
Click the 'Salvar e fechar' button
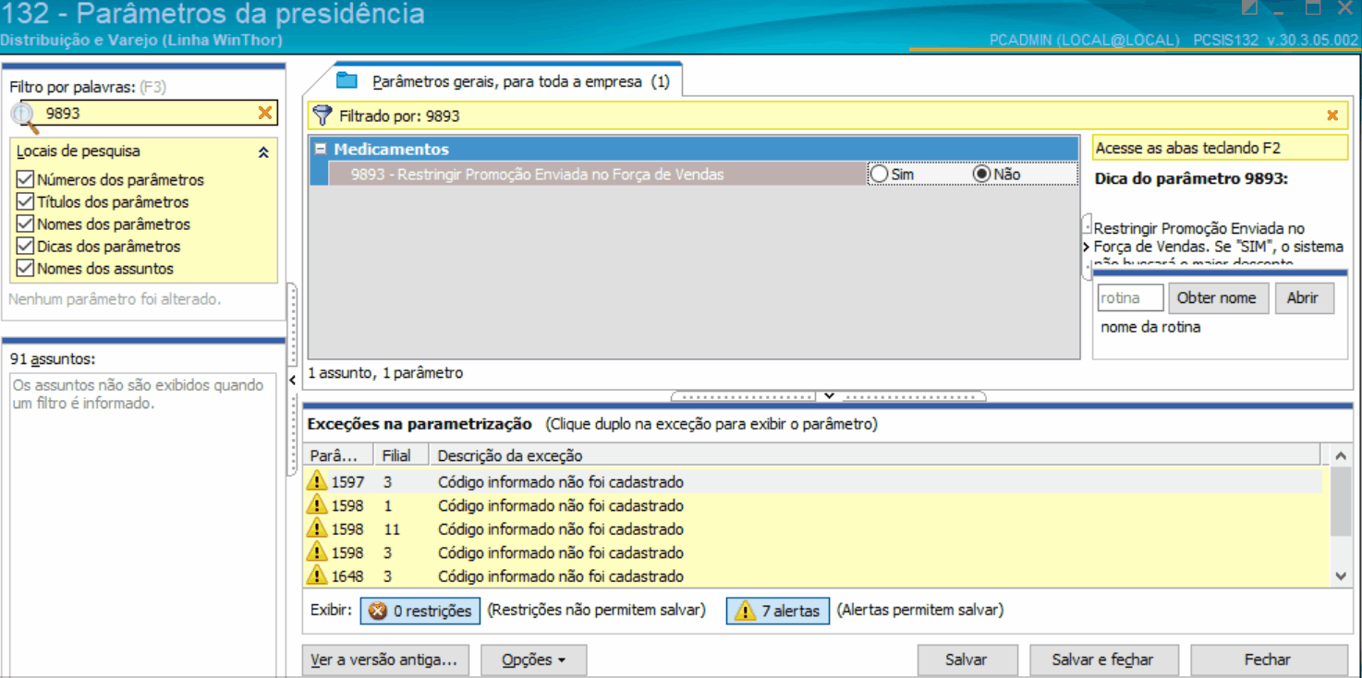click(x=1103, y=660)
